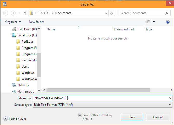
Task: Click the Search Documents field
Action: (x=142, y=13)
